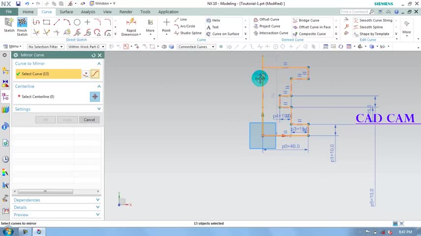This screenshot has width=421, height=236.
Task: Click the Undo arrow in title bar
Action: 27,3
